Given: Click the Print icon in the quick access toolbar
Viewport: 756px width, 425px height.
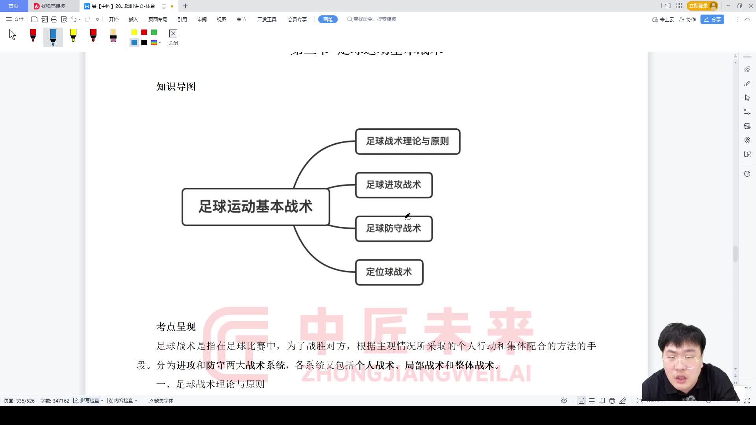Looking at the screenshot, I should [55, 19].
